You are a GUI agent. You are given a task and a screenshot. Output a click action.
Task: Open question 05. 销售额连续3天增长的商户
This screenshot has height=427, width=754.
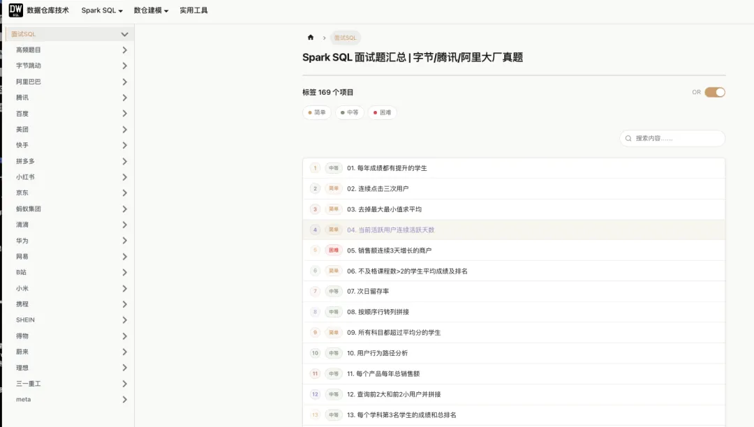click(514, 250)
